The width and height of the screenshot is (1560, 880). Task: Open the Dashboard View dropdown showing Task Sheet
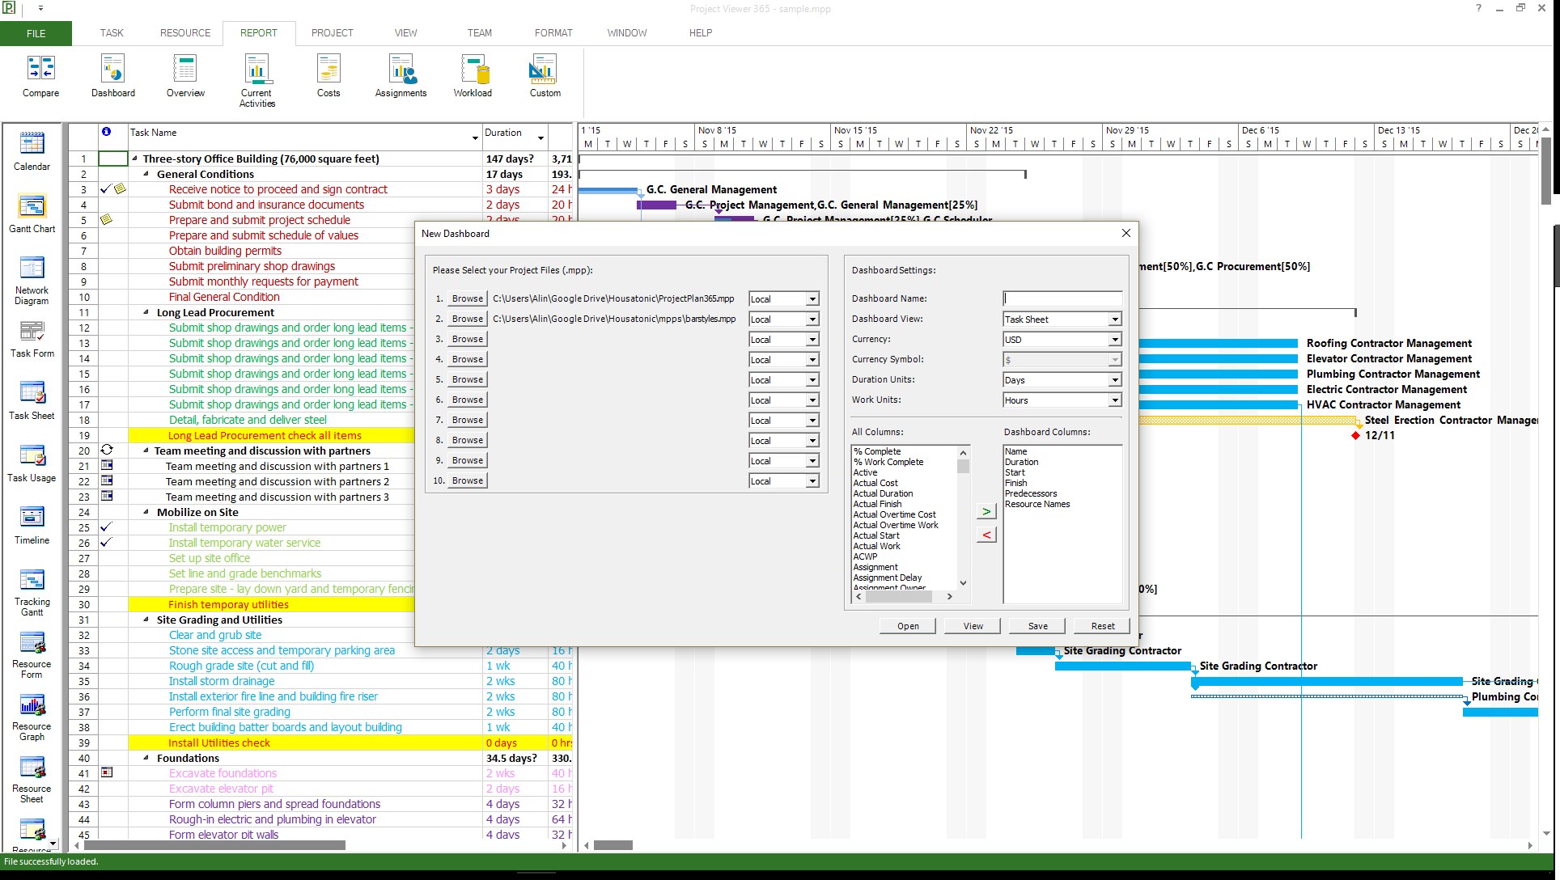[x=1115, y=319]
